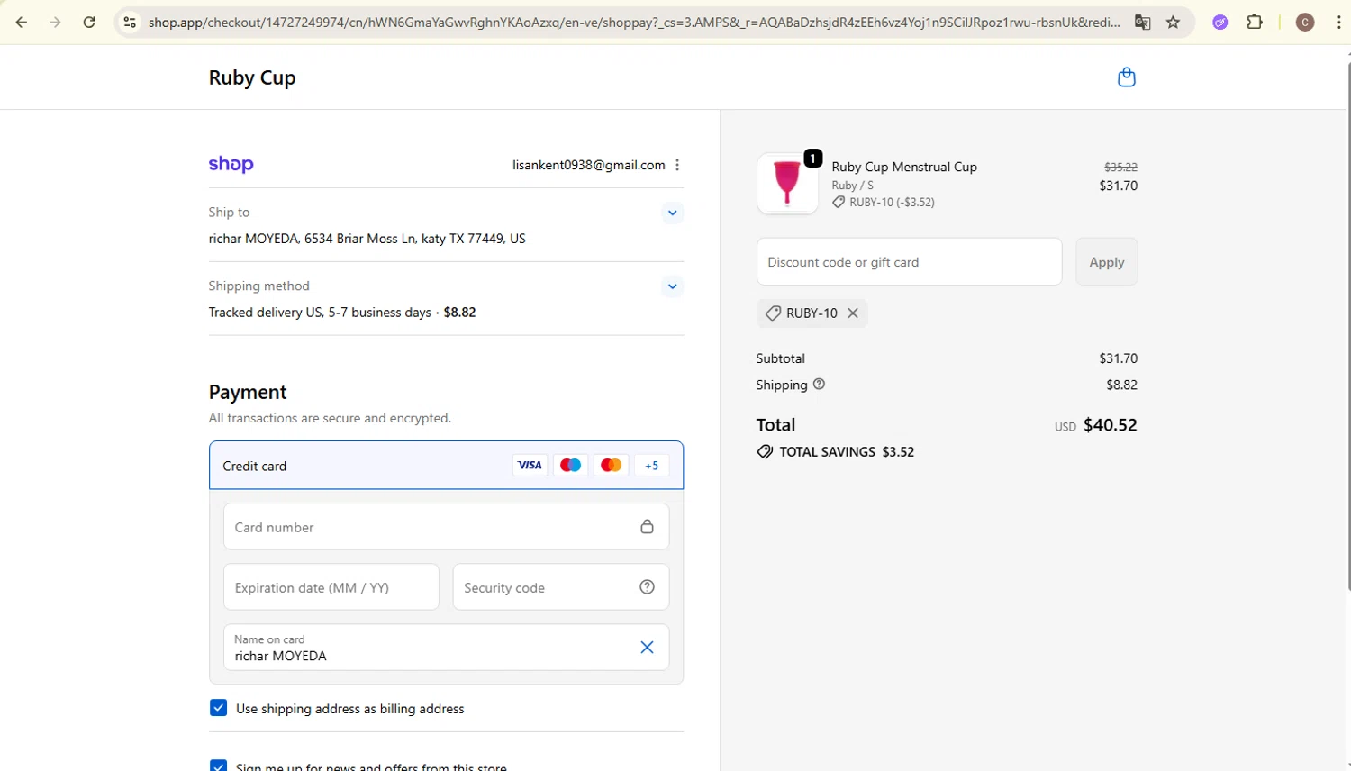Focus the Security code field
The image size is (1351, 771).
[560, 587]
